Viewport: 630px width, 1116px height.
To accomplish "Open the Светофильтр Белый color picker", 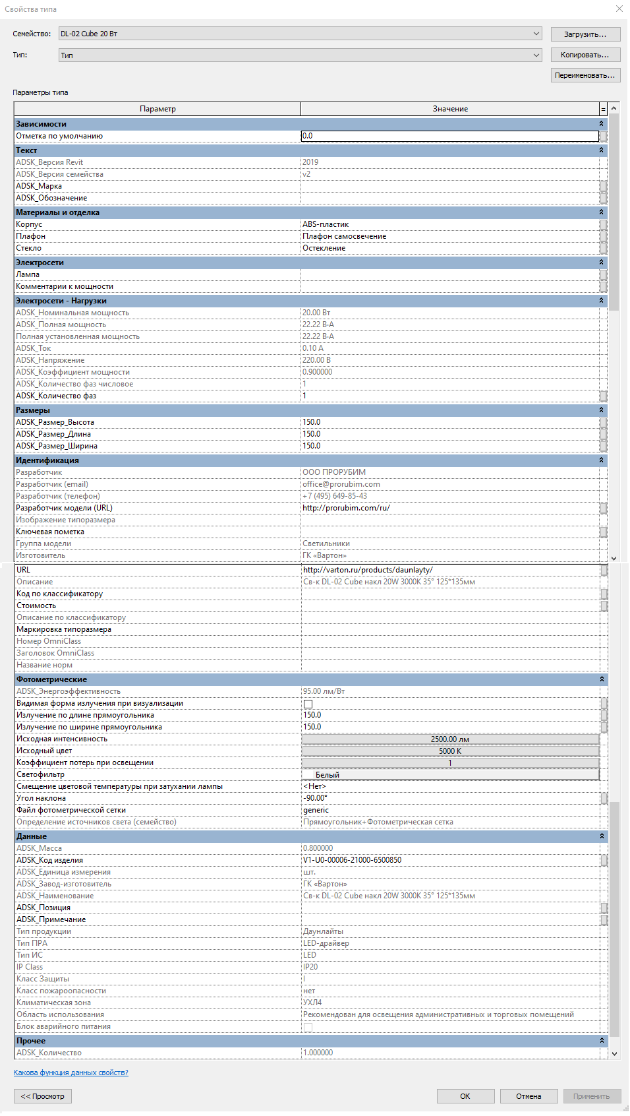I will coord(451,775).
